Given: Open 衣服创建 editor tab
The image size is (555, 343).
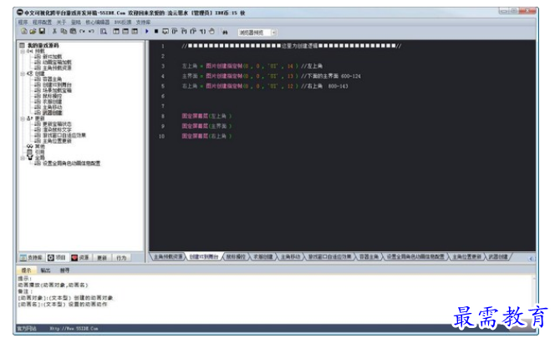Looking at the screenshot, I should coord(263,257).
